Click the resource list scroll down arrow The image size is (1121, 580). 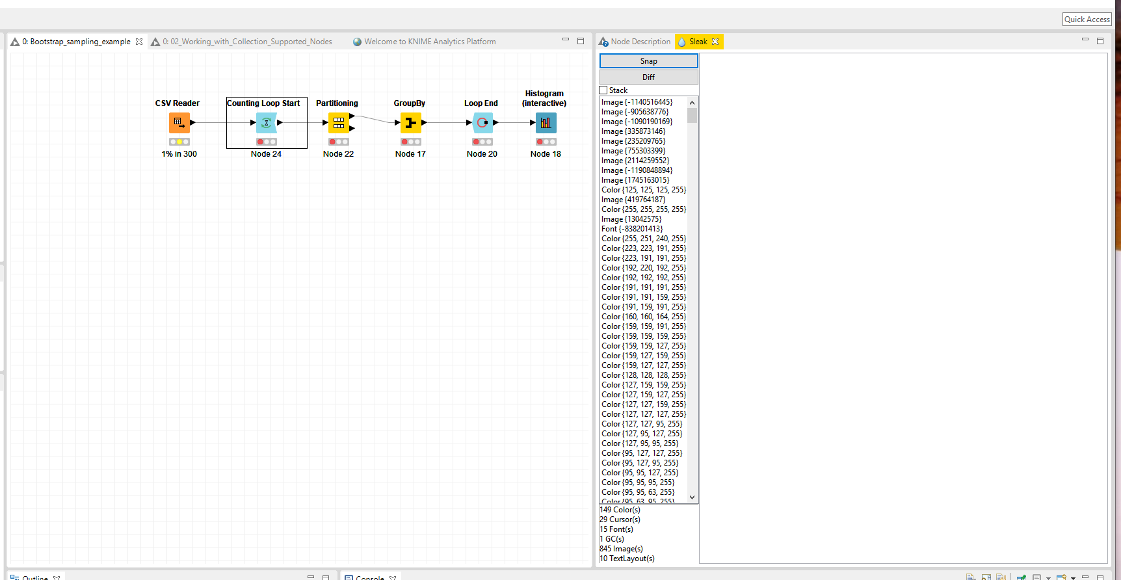click(x=692, y=497)
